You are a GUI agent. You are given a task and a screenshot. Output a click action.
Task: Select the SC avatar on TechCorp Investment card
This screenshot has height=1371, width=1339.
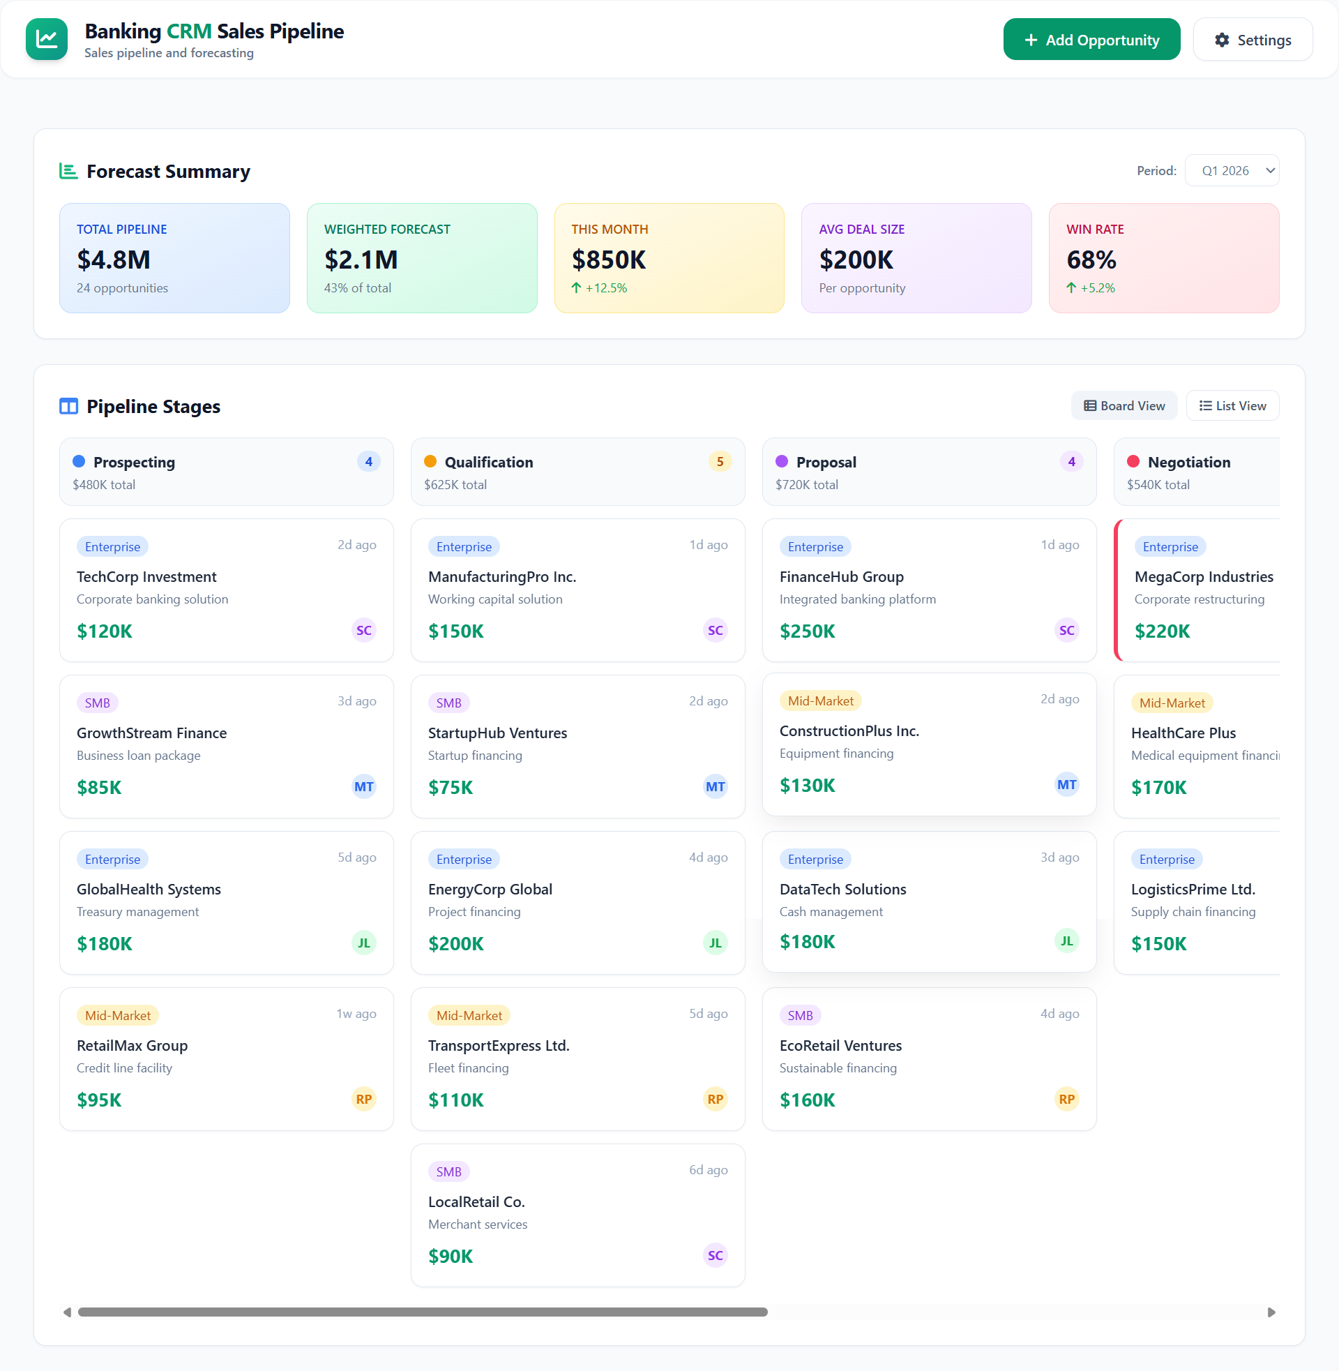pyautogui.click(x=363, y=629)
